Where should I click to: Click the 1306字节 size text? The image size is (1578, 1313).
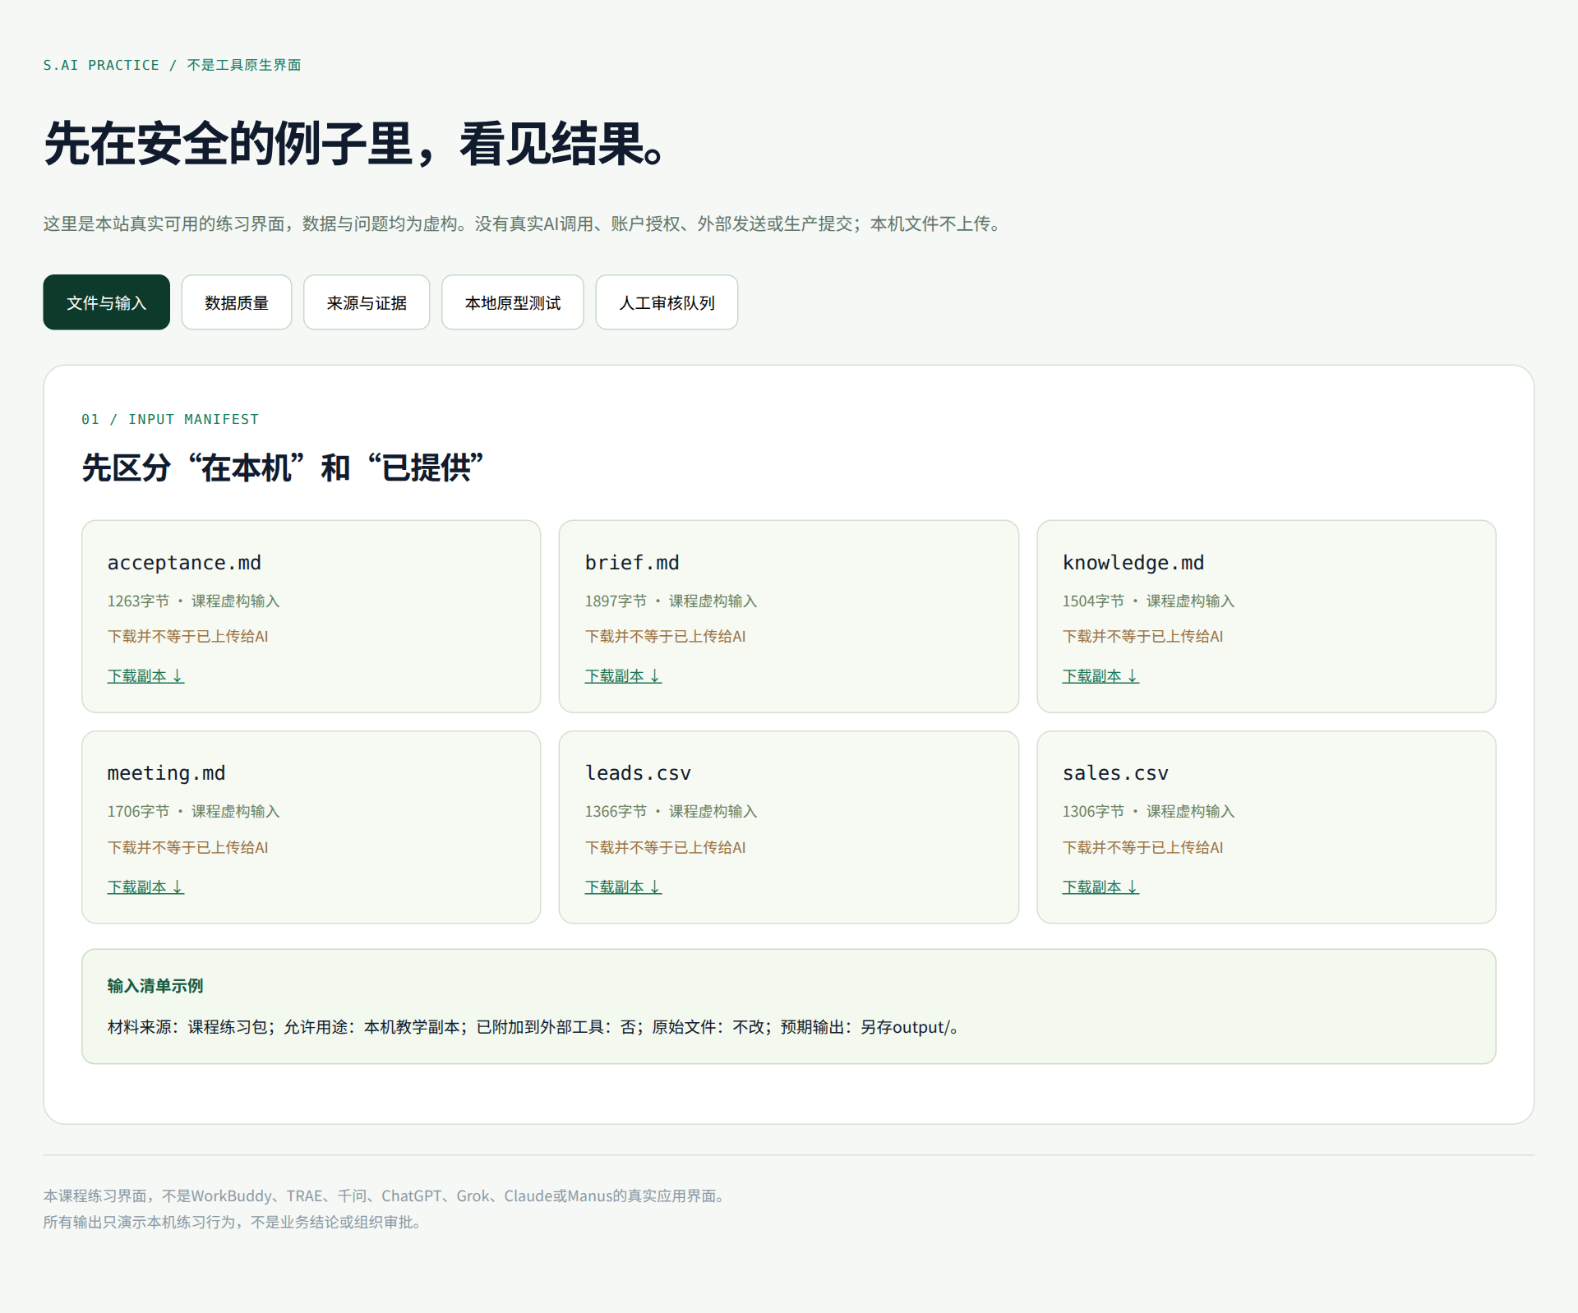point(1093,812)
